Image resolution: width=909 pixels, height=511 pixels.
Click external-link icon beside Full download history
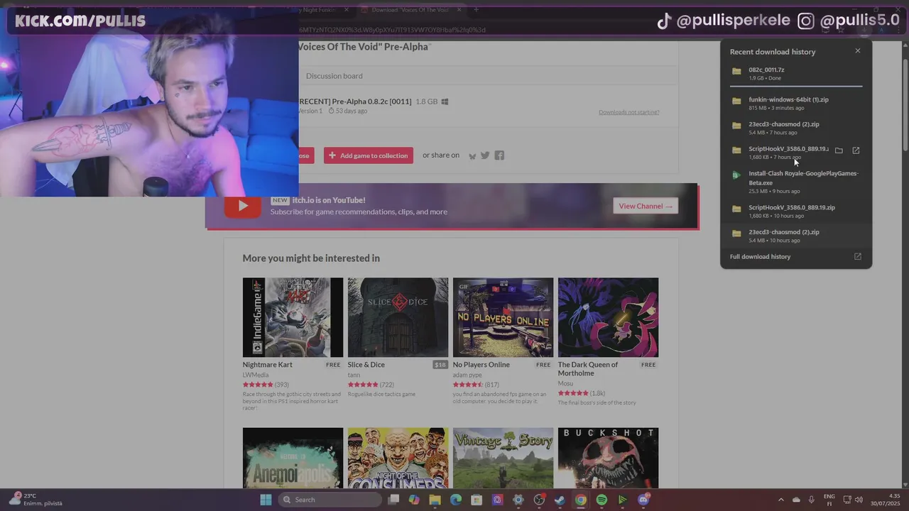(857, 257)
